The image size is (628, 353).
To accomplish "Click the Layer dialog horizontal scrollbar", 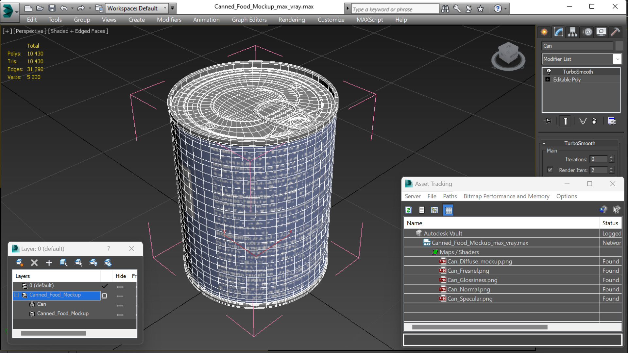I will tap(53, 333).
